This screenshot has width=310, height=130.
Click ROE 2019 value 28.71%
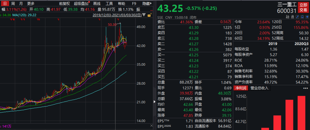[x=271, y=60]
